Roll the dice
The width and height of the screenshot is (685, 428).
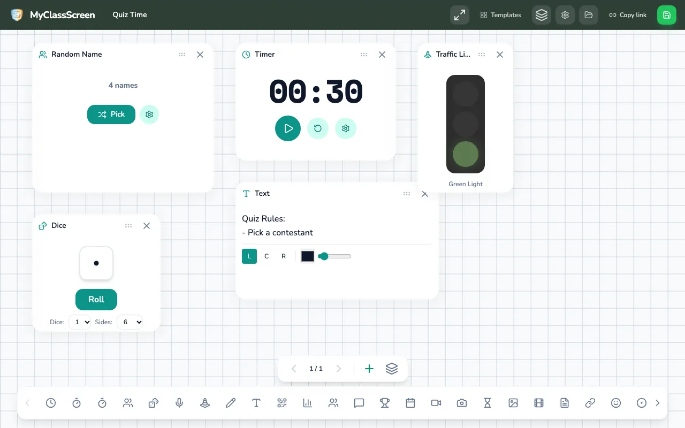96,300
